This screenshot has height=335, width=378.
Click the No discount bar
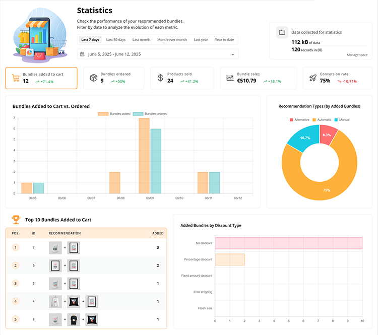coord(289,243)
